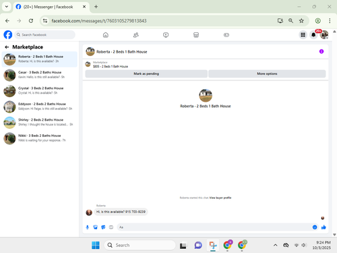Reload the page
Viewport: 337px width, 253px height.
[31, 21]
